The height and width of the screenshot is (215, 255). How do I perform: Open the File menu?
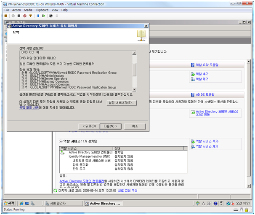pyautogui.click(x=7, y=10)
